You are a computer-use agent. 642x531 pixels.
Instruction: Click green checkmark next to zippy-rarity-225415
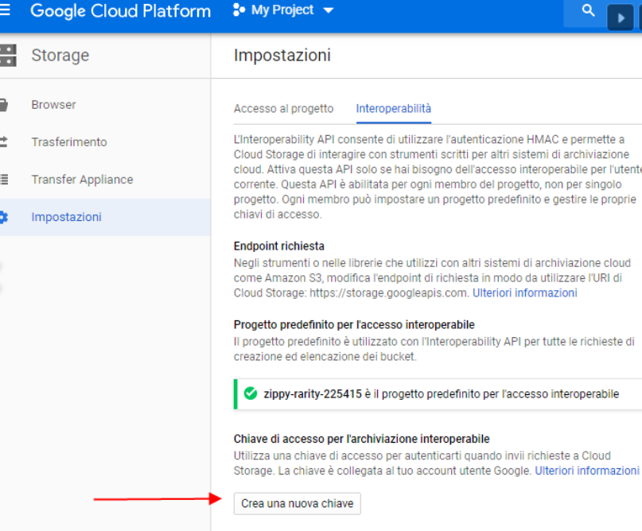(x=251, y=393)
